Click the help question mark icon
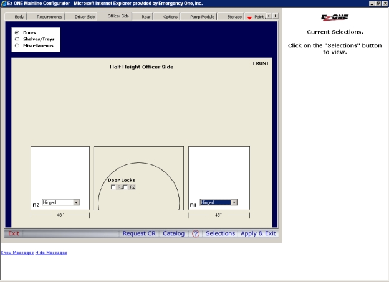This screenshot has width=389, height=282. (196, 233)
